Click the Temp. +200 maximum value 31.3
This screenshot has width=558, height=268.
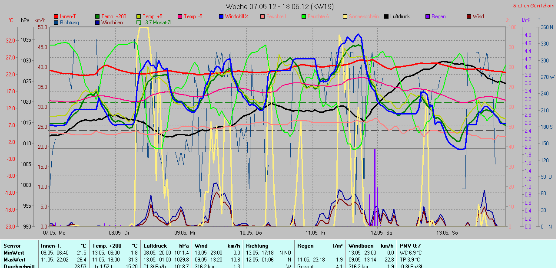pos(133,260)
